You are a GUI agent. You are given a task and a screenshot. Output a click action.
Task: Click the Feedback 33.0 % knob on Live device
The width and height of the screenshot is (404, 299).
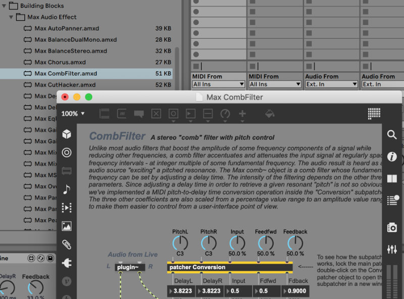pos(35,288)
